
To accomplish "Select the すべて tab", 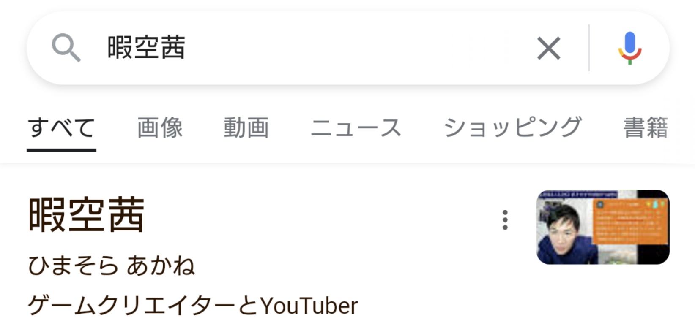I will coord(61,127).
